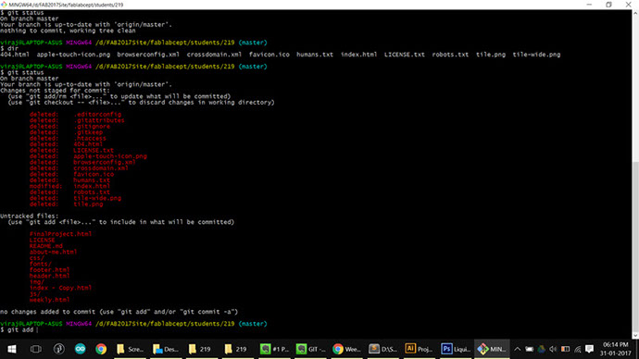Restore down the MINGW64 terminal window
Screen dimensions: 639x359
click(x=608, y=5)
